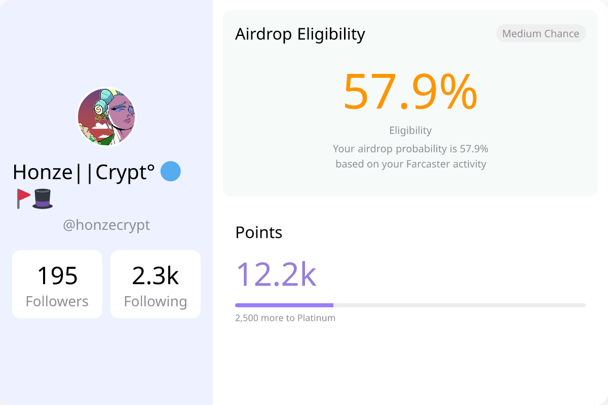Click the top hat emoji icon
This screenshot has height=405, width=608.
coord(43,198)
